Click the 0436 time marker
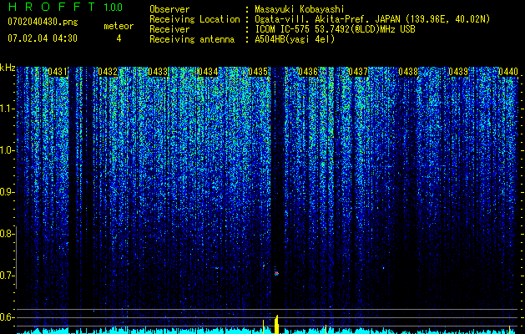Viewport: 525px width, 334px height. click(308, 72)
